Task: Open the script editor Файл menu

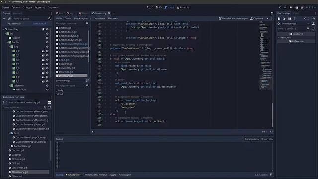Action: 59,18
